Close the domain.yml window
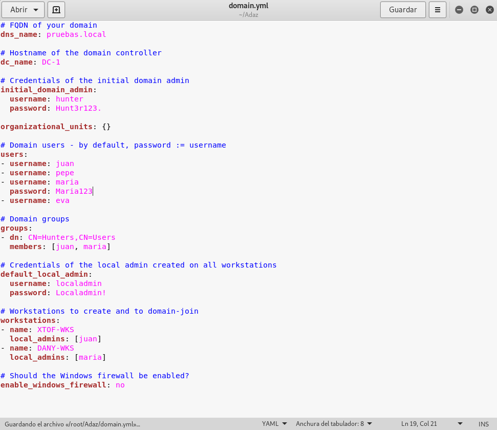The width and height of the screenshot is (497, 430). coord(488,9)
